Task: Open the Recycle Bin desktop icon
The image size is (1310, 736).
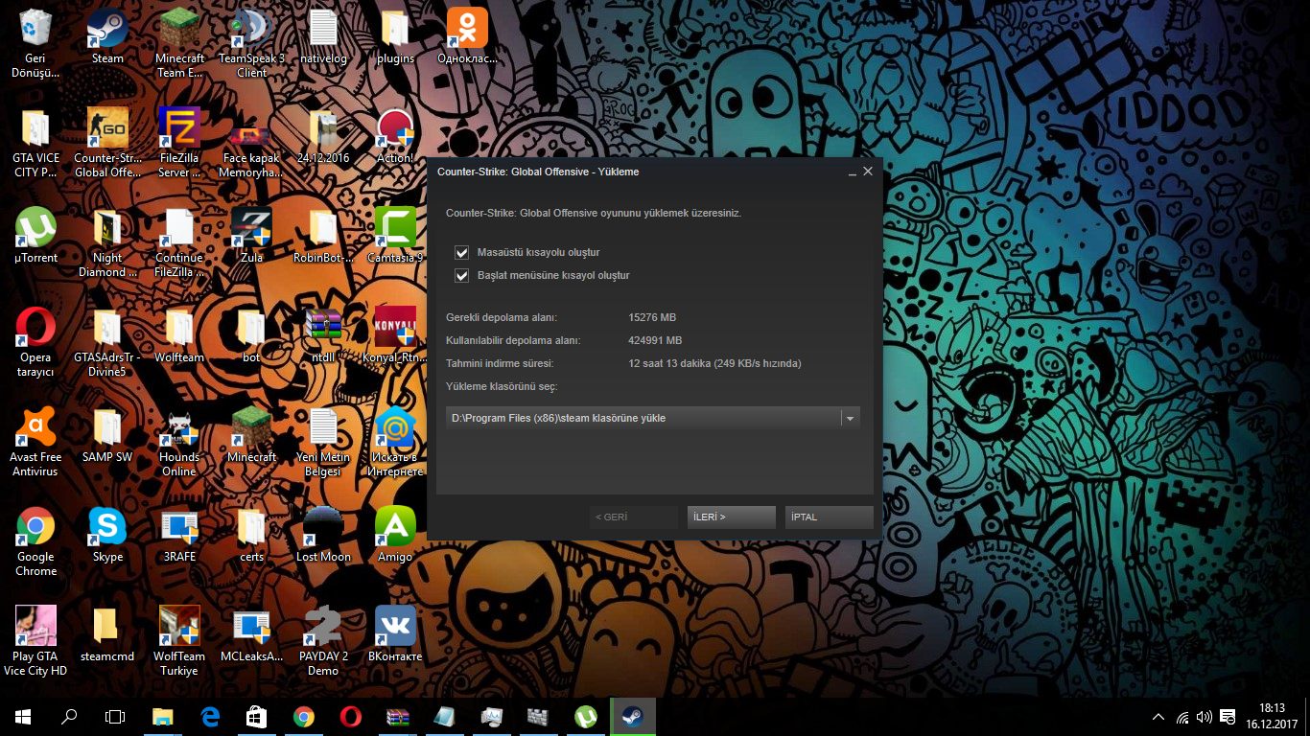Action: click(x=35, y=43)
